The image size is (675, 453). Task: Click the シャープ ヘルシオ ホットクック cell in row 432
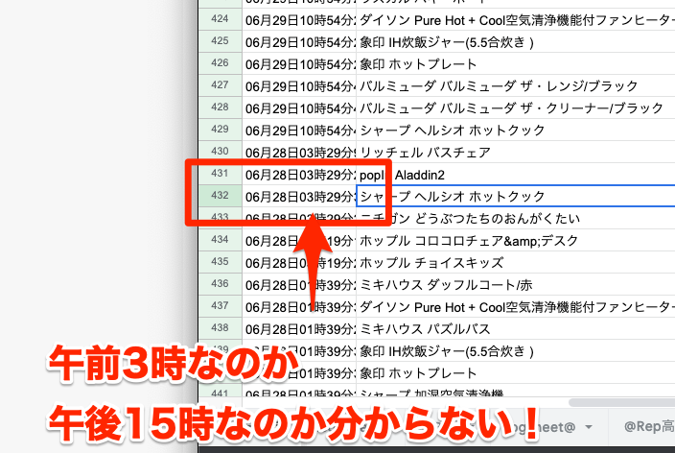click(x=516, y=196)
